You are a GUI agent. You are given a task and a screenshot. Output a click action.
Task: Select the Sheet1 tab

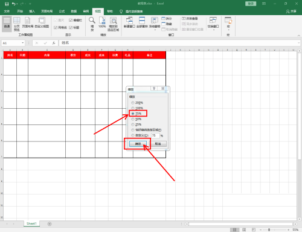[31, 224]
